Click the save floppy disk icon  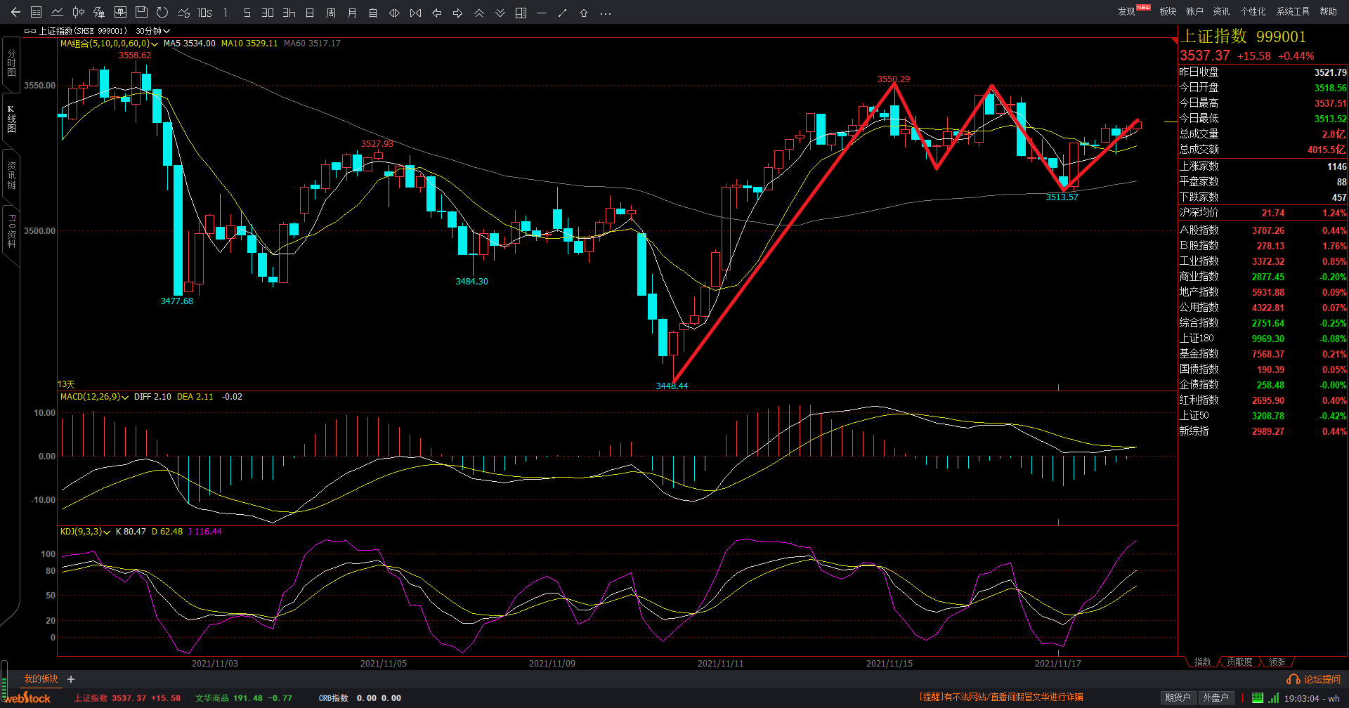(141, 13)
